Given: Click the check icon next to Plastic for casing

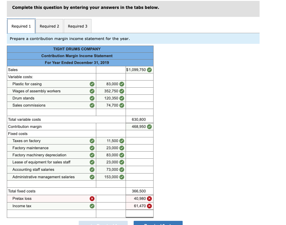Looking at the screenshot, I should [x=92, y=84].
